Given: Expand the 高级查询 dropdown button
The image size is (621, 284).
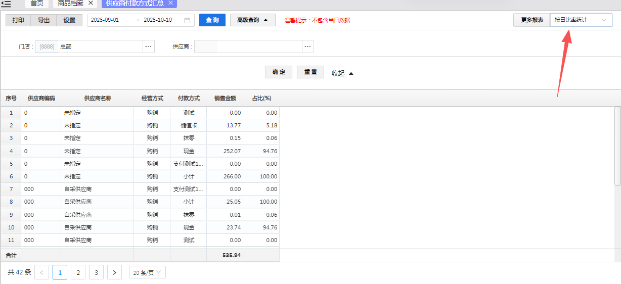Looking at the screenshot, I should (252, 20).
